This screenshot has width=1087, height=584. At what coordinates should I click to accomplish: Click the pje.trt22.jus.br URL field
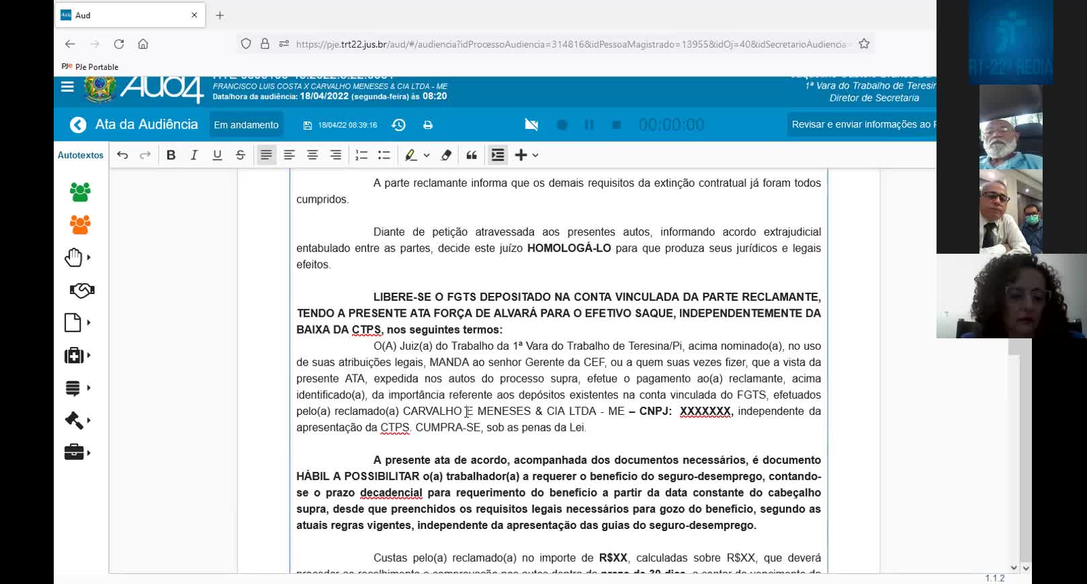click(x=573, y=44)
